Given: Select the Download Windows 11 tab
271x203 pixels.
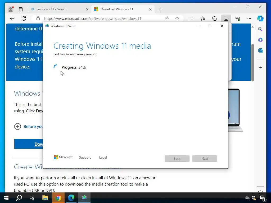Looking at the screenshot, I should click(x=123, y=9).
